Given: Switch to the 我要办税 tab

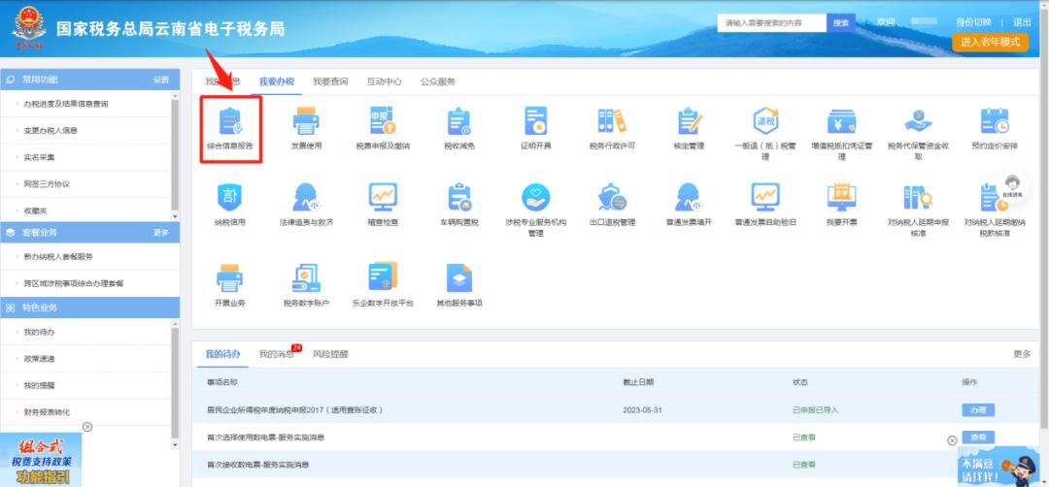Looking at the screenshot, I should pos(276,81).
